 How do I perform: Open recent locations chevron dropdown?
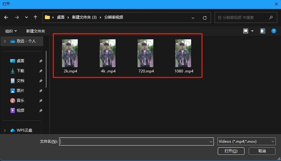pos(26,18)
